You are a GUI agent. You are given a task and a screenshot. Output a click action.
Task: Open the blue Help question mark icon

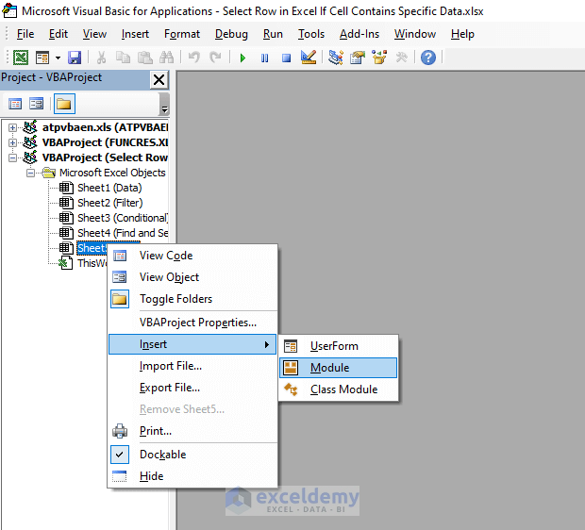(428, 58)
